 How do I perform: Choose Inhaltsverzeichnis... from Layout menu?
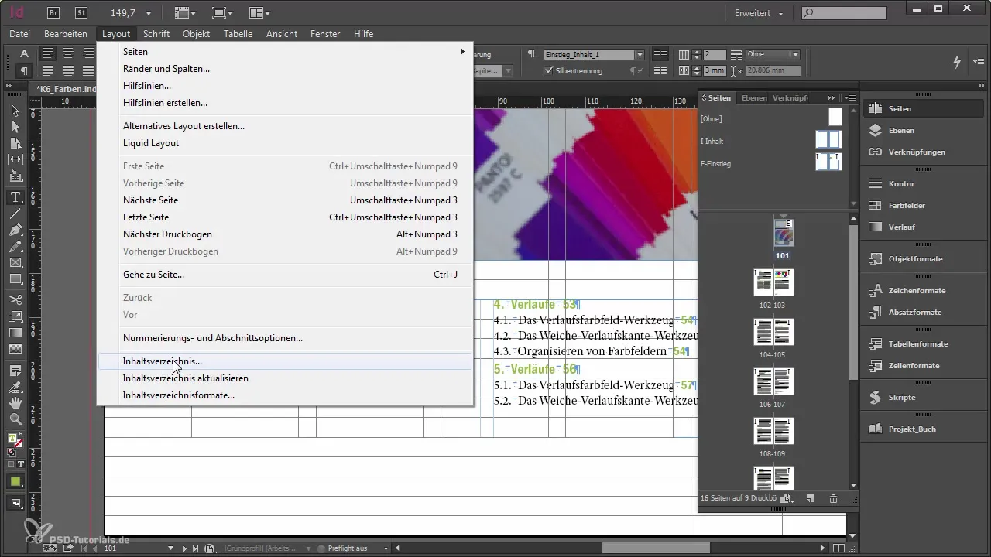(x=285, y=361)
